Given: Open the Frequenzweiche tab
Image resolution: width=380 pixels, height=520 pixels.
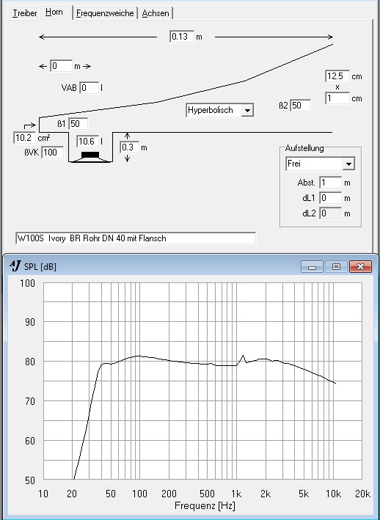Looking at the screenshot, I should 105,13.
